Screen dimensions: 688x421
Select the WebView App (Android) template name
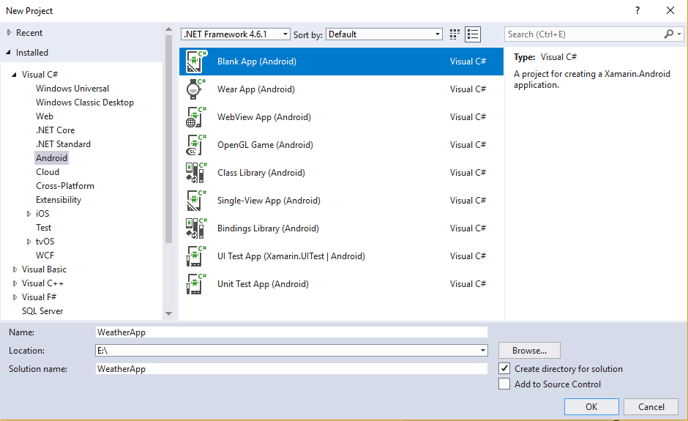click(x=264, y=116)
